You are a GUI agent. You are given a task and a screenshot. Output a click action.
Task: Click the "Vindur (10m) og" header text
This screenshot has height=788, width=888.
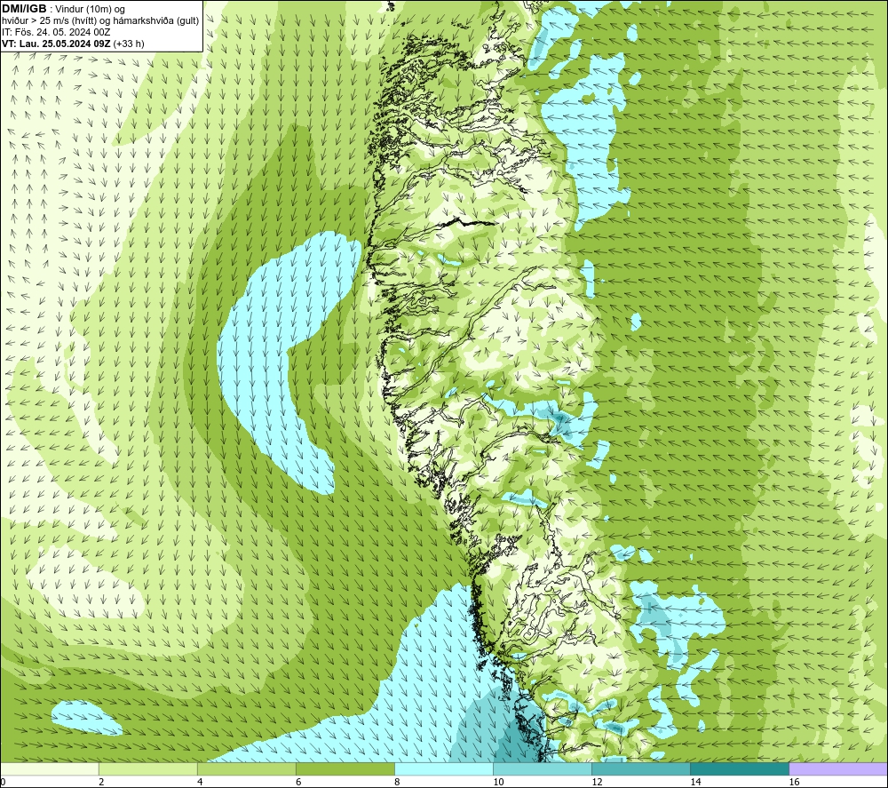coord(90,10)
